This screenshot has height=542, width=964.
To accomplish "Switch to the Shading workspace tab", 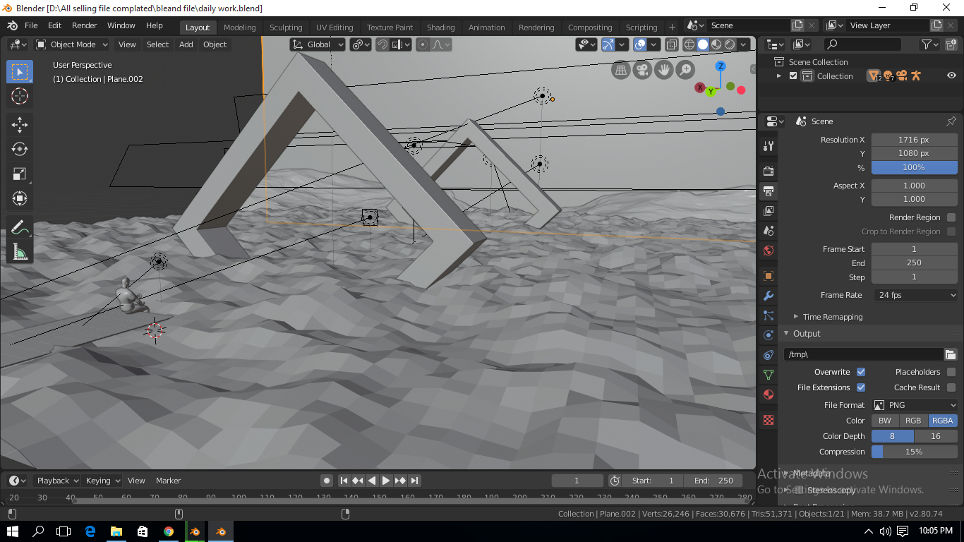I will click(x=440, y=27).
